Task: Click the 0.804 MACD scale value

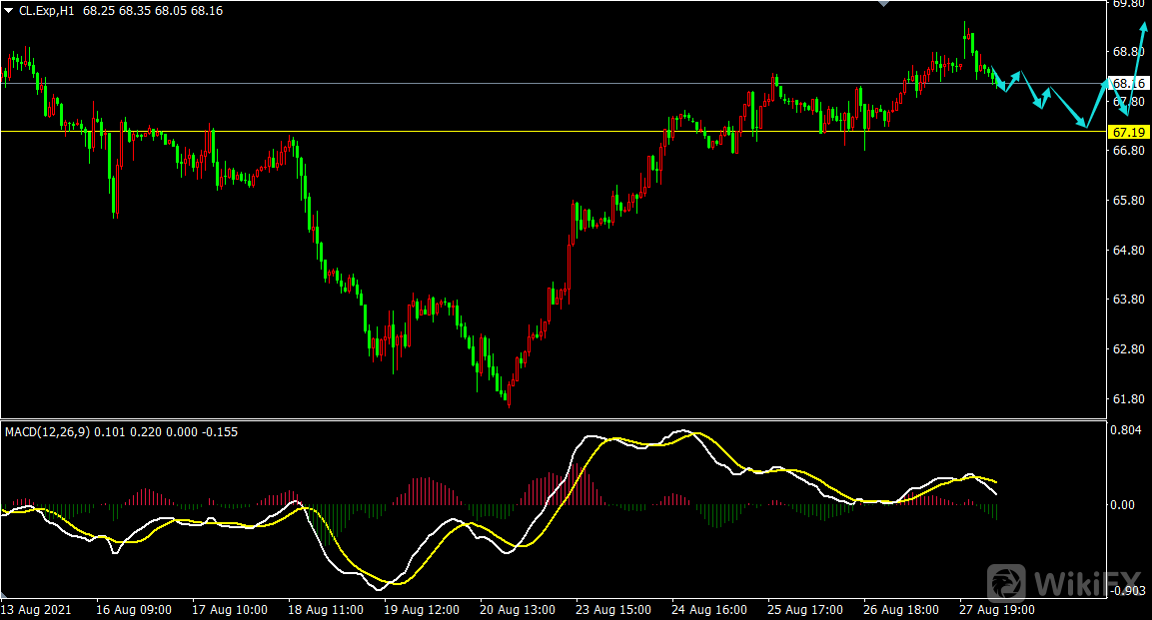Action: click(x=1128, y=430)
